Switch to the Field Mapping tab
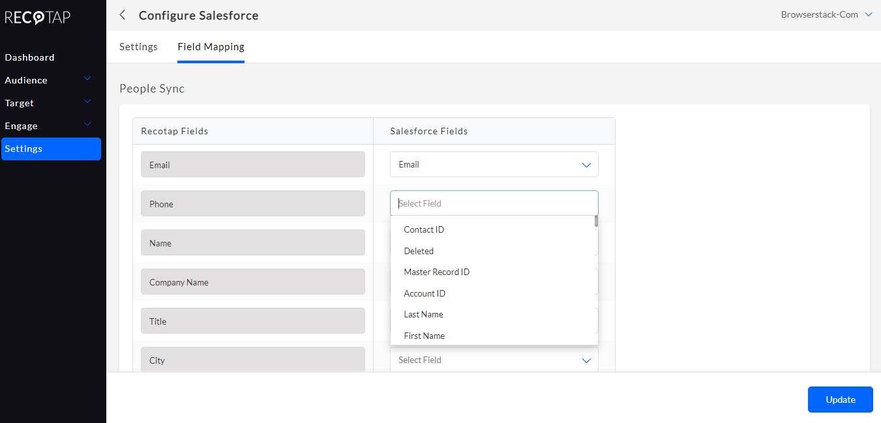881x423 pixels. 211,47
